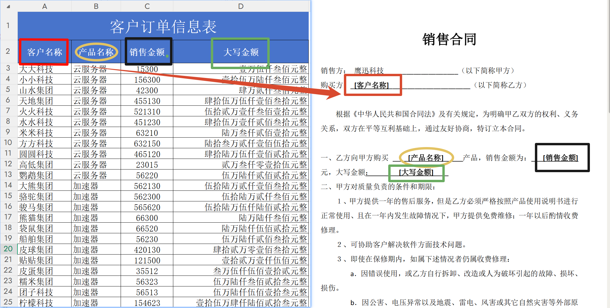610x308 pixels.
Task: Select row header 20
Action: [8, 249]
